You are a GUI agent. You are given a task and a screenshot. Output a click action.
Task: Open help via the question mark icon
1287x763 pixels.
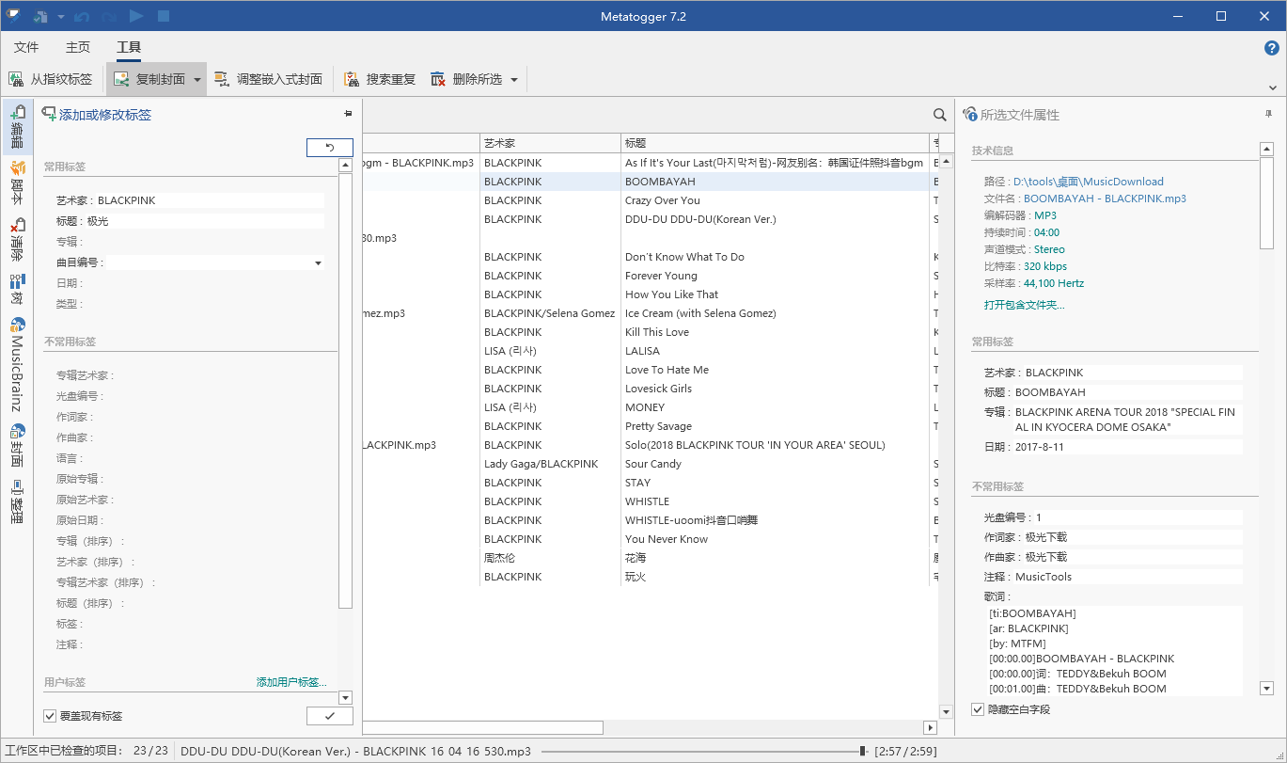pyautogui.click(x=1271, y=48)
